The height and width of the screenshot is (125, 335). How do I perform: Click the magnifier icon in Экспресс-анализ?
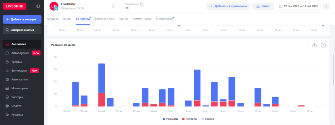coord(7,30)
